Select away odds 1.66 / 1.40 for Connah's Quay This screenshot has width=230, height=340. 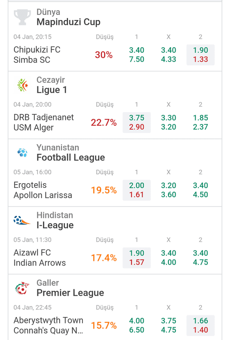click(201, 326)
